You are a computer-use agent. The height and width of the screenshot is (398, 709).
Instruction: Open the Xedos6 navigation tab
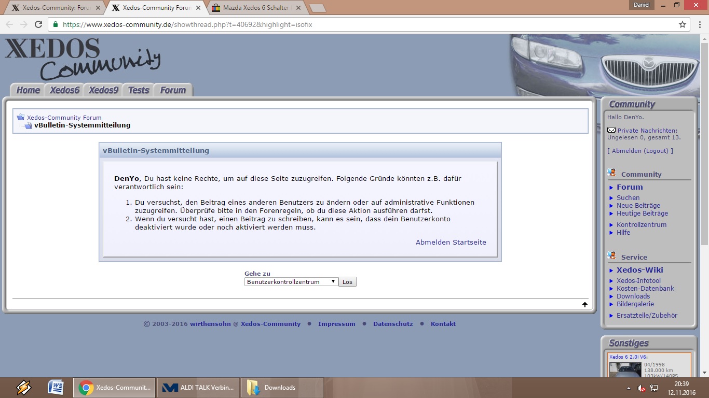tap(64, 90)
